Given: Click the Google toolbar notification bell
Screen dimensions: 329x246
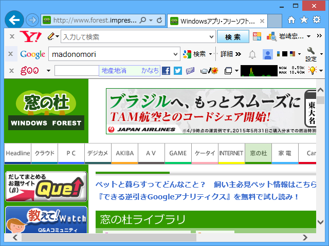Looking at the screenshot, I should (x=252, y=54).
